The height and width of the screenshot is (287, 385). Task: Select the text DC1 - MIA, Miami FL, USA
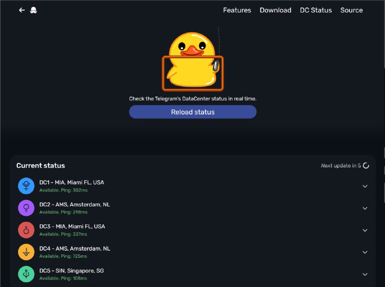click(x=72, y=183)
